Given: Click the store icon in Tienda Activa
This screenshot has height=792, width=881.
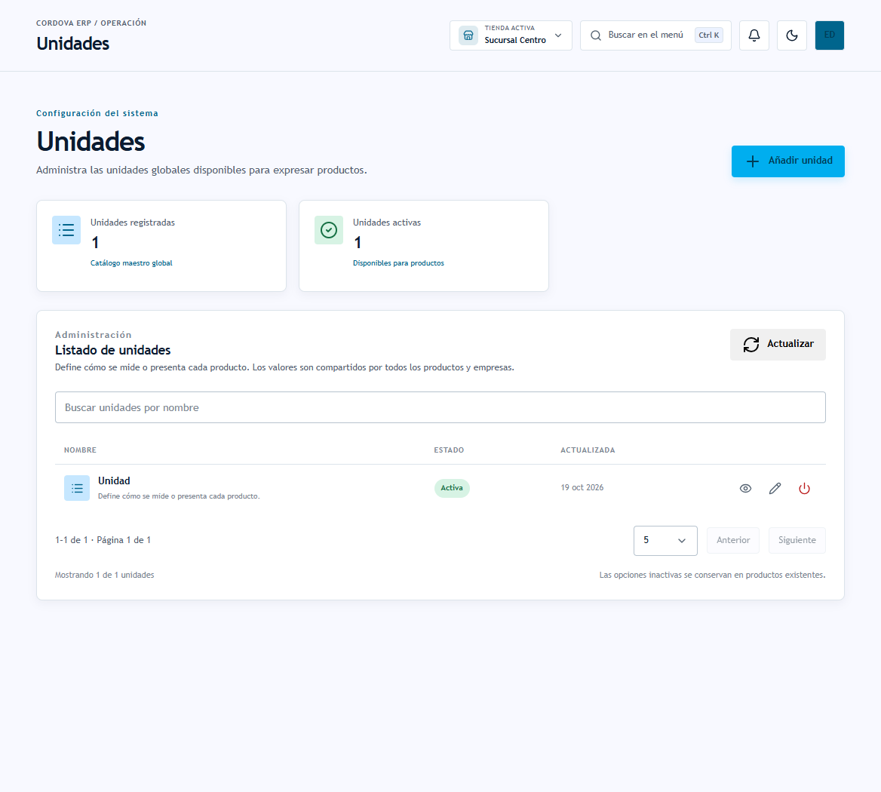Looking at the screenshot, I should [x=468, y=35].
